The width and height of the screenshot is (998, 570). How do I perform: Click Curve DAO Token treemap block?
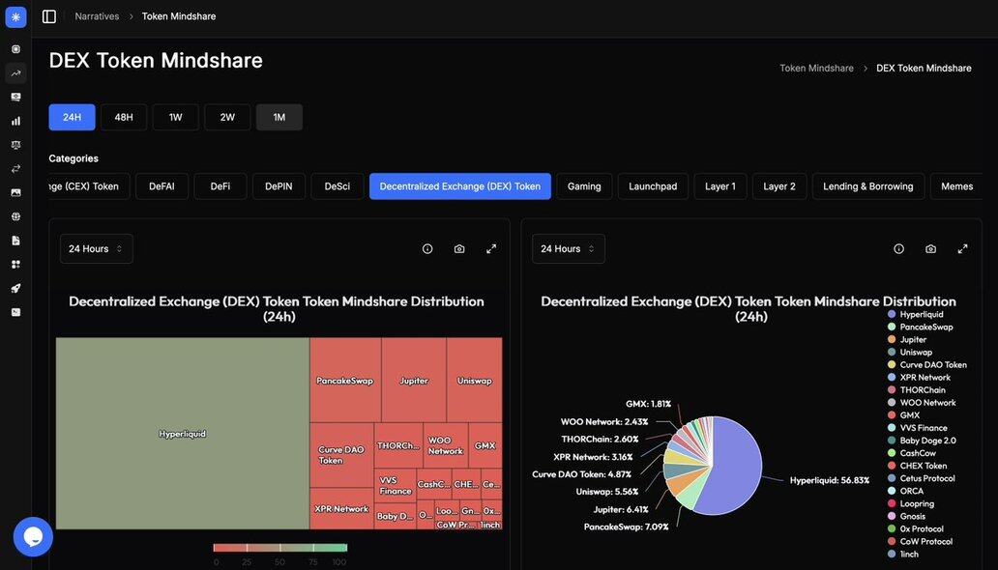[341, 455]
